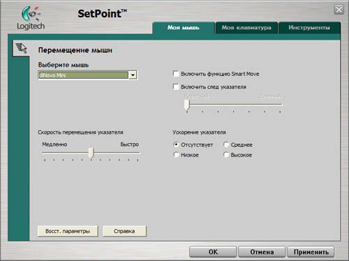Click the pointer speed slider handle
This screenshot has width=349, height=261.
91,153
